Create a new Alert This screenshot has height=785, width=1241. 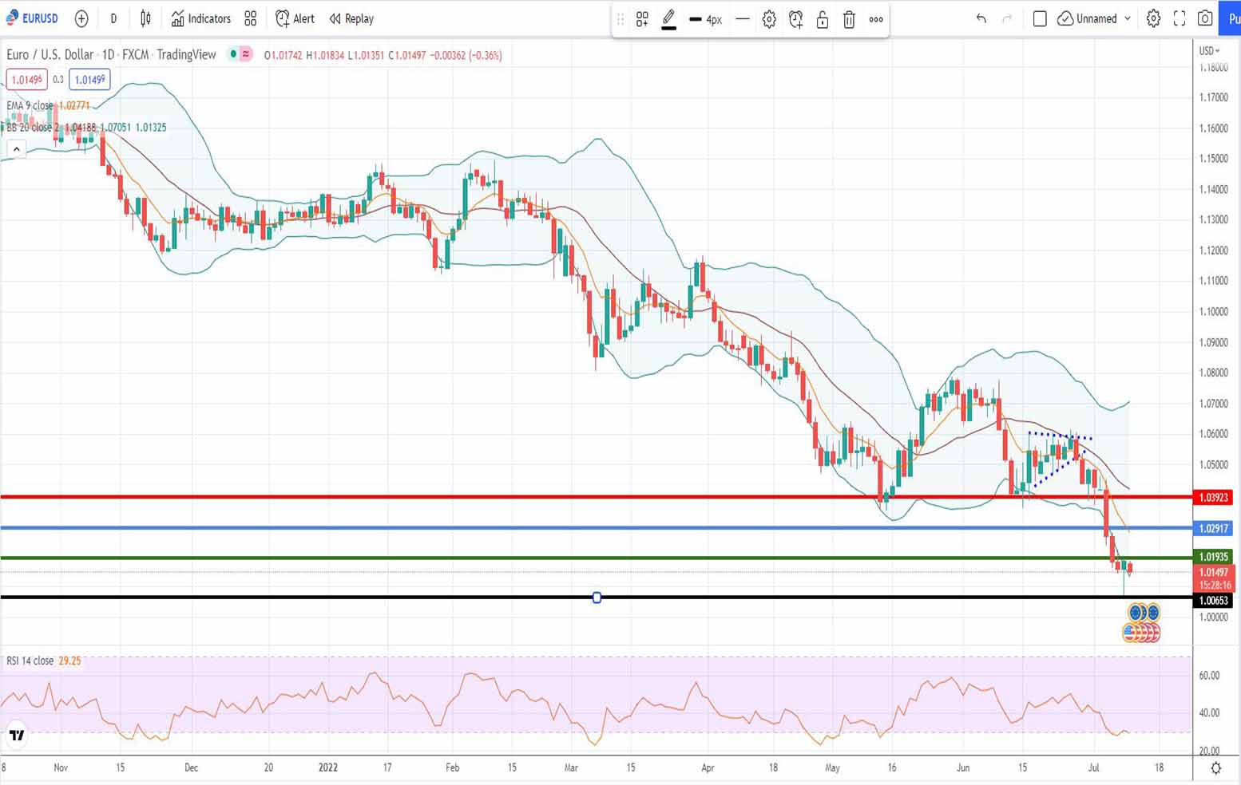coord(295,18)
